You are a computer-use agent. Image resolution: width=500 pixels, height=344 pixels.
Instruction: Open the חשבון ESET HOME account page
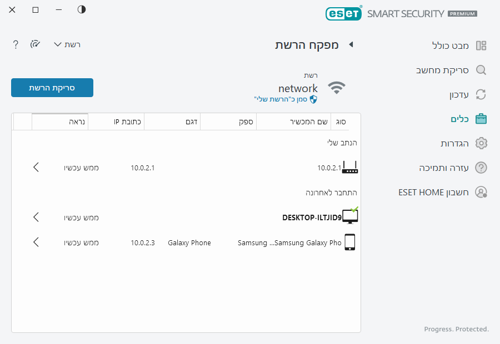coord(434,192)
